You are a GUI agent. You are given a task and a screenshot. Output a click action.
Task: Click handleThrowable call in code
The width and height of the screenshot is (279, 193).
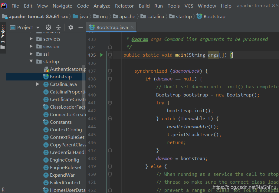tap(187, 127)
